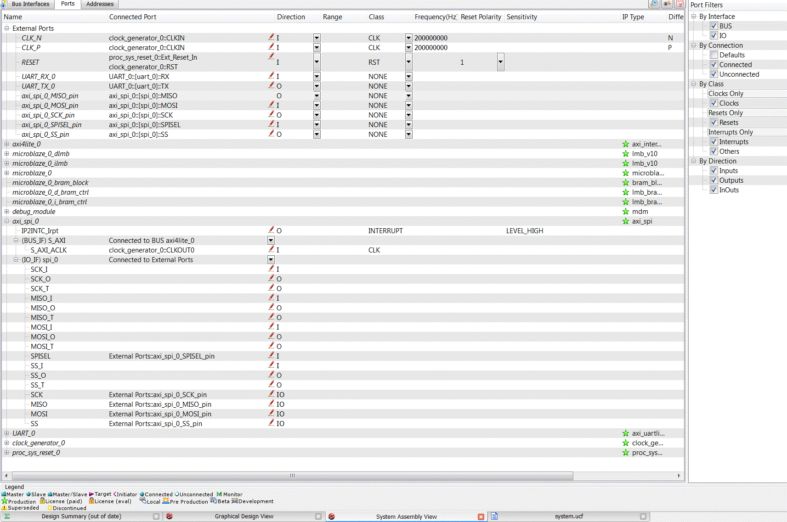
Task: Enable the Defaults connection filter
Action: 714,55
